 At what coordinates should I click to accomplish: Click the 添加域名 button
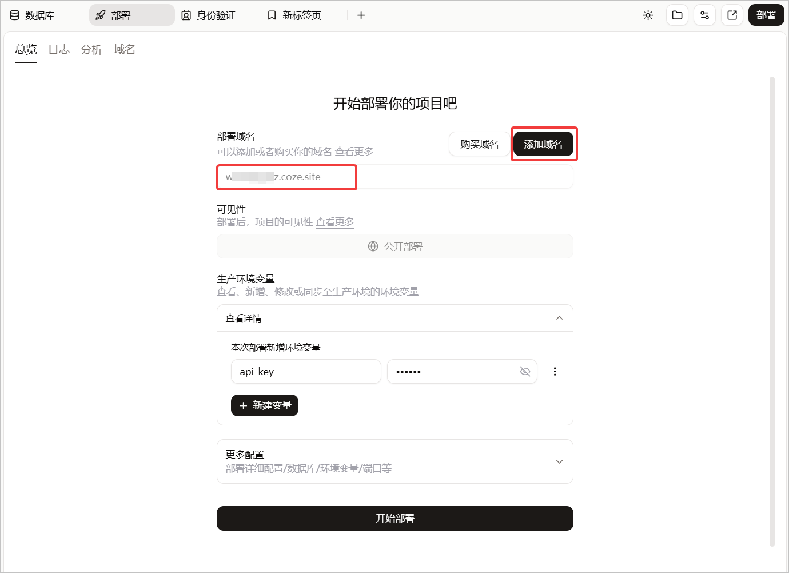click(543, 144)
